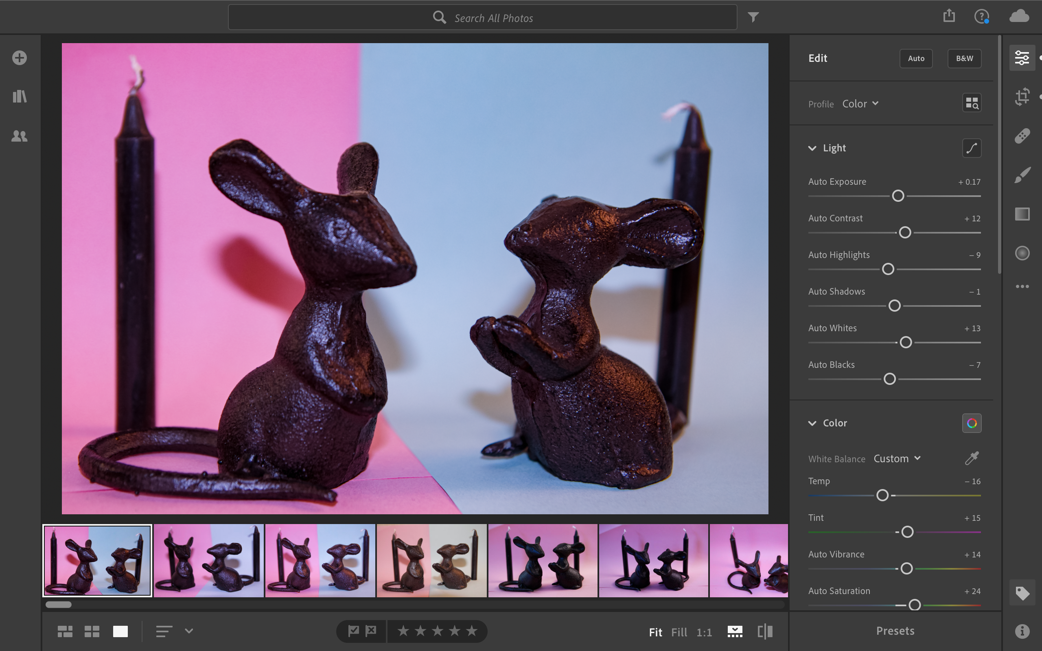Browse profiles with the profile grid icon

[972, 103]
